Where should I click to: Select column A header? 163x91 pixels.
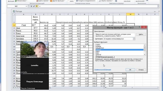coord(23,14)
